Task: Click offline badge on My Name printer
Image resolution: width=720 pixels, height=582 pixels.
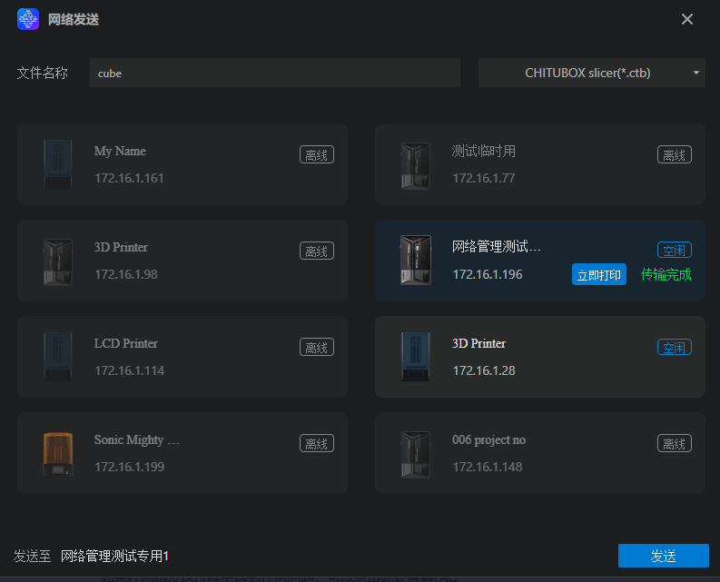Action: [316, 154]
